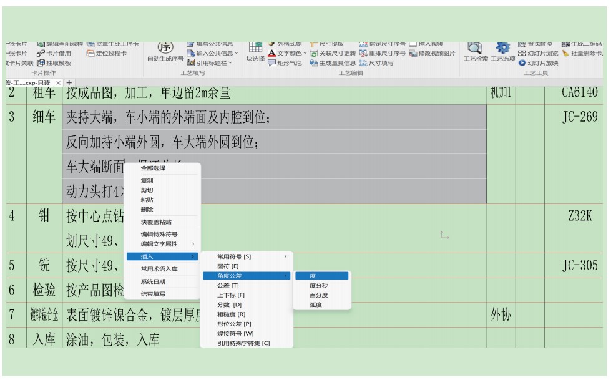Click 重排尺寸序号 renumber dimensions tool

(383, 54)
